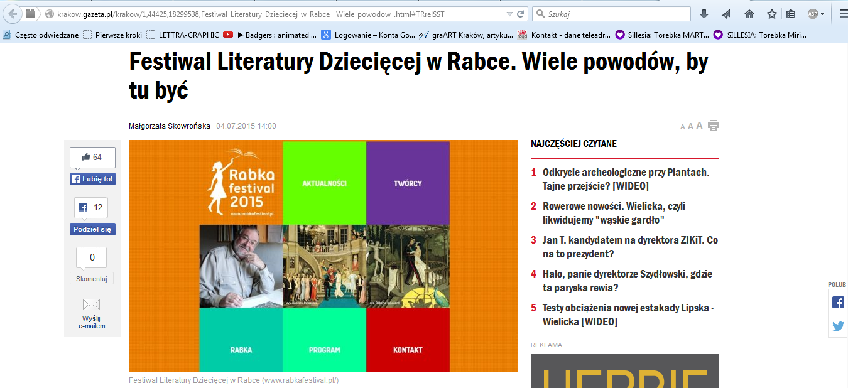Open the downloads arrow icon
Viewport: 848px width, 388px height.
coord(704,14)
